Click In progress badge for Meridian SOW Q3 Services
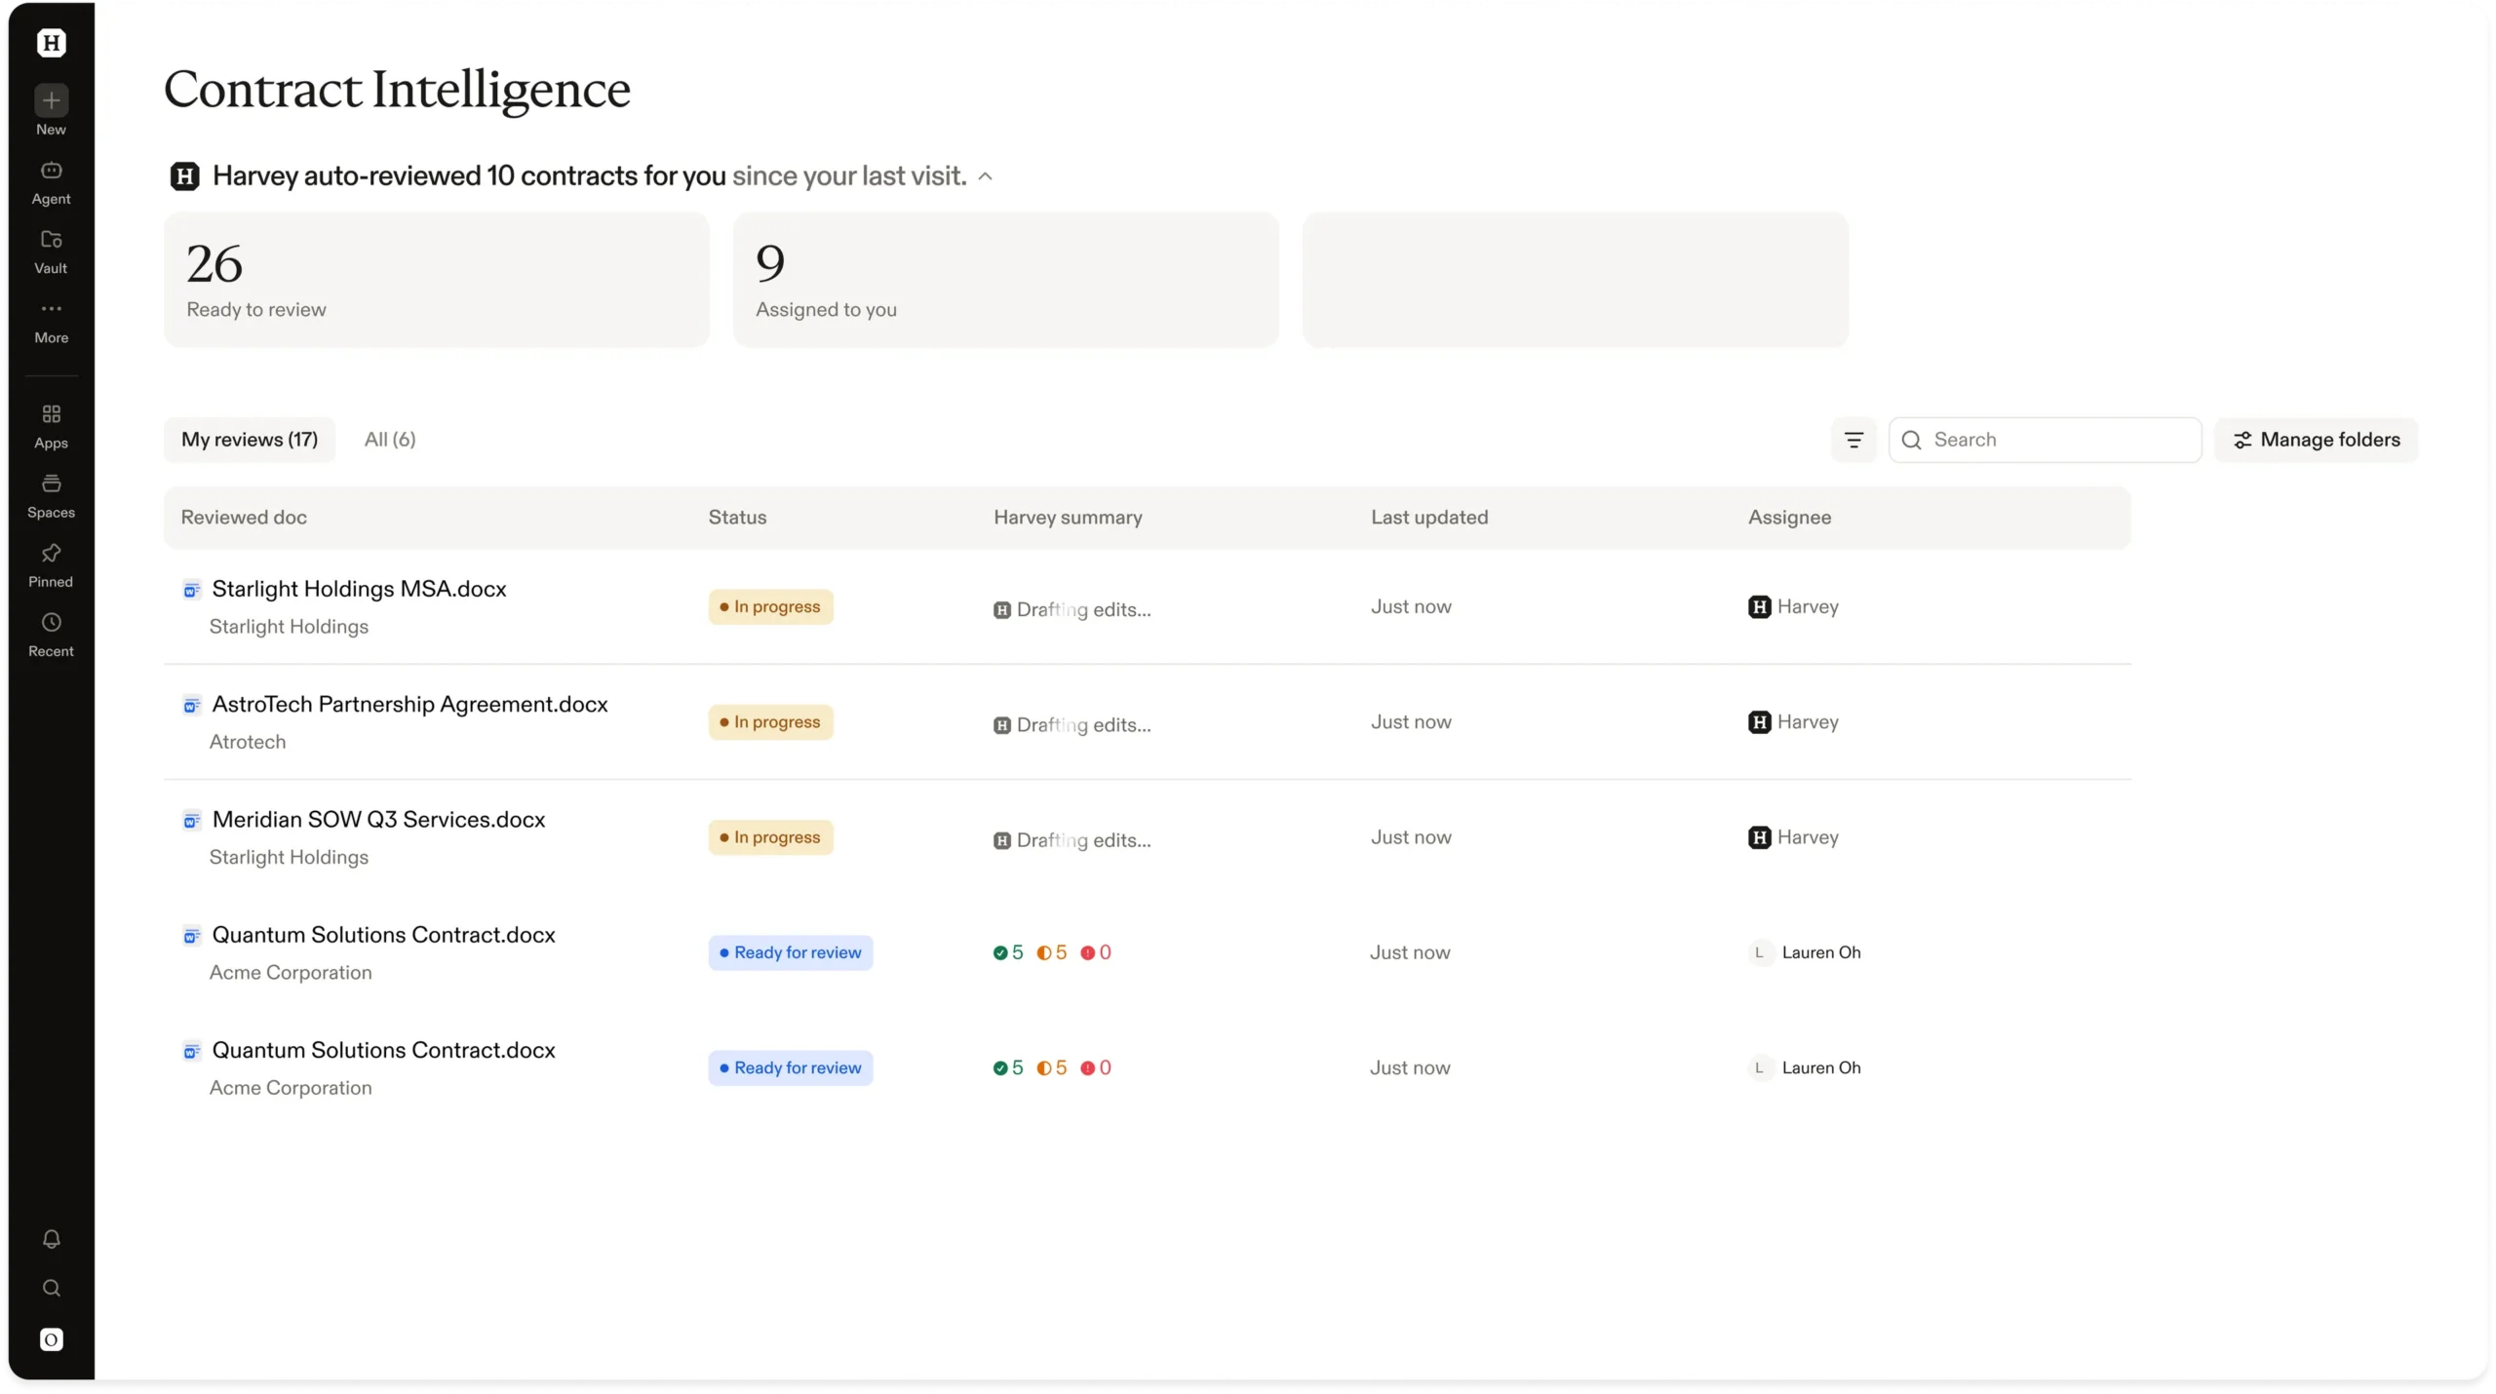 (x=770, y=836)
